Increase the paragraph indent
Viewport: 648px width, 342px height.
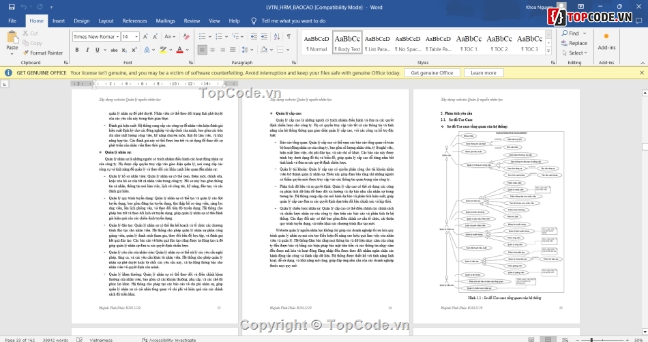pyautogui.click(x=264, y=36)
